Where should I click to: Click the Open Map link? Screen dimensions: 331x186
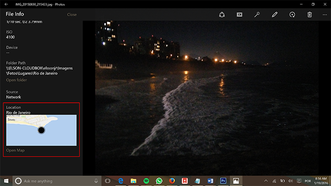click(x=15, y=150)
